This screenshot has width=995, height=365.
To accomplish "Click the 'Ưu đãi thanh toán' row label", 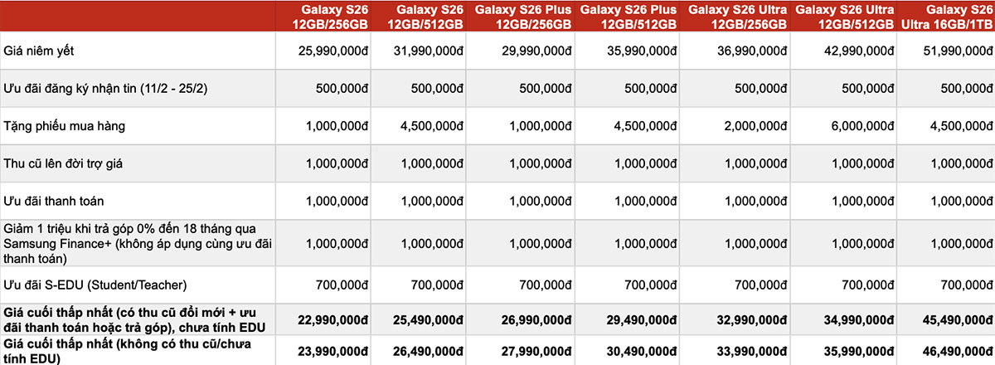I will pyautogui.click(x=53, y=200).
